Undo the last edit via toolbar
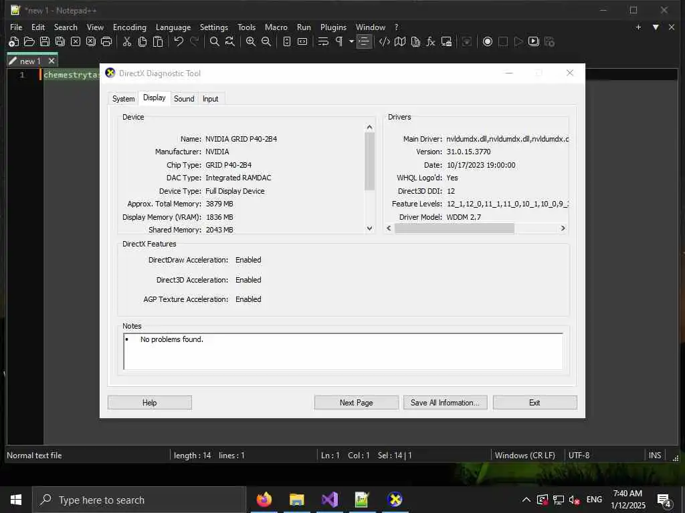Image resolution: width=685 pixels, height=513 pixels. pyautogui.click(x=179, y=42)
